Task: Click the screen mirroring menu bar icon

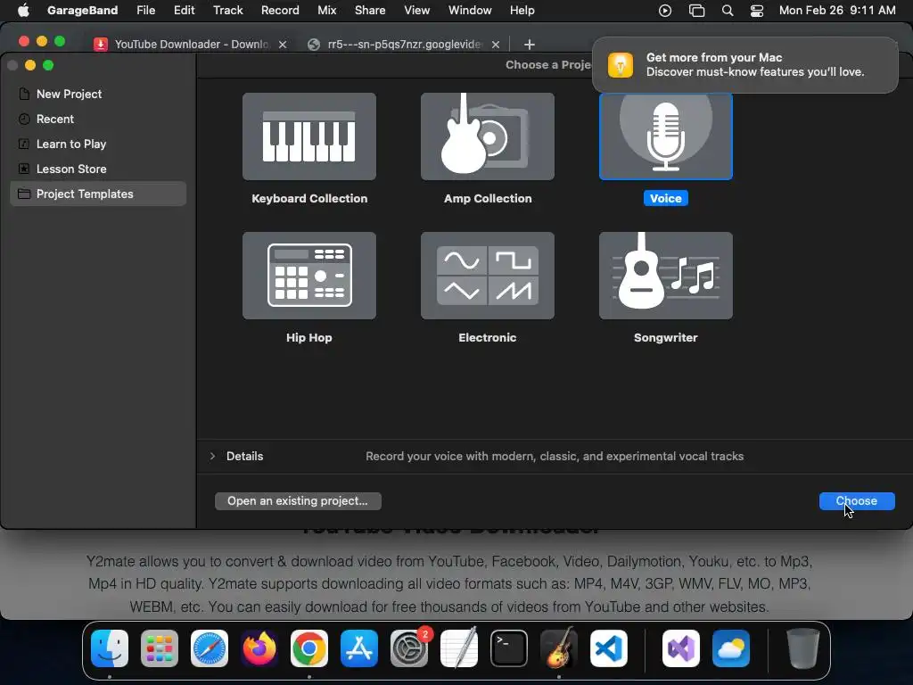Action: [696, 11]
